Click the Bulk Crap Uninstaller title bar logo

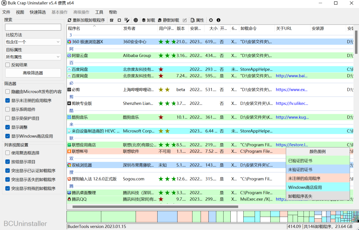click(x=4, y=3)
